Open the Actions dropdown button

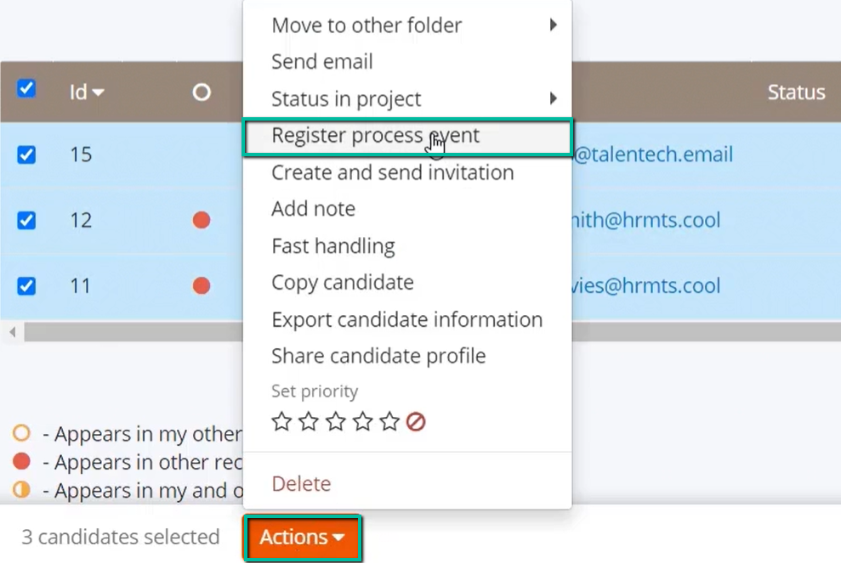coord(303,538)
